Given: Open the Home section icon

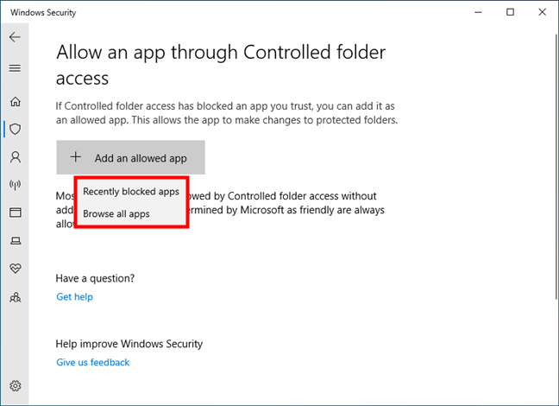Looking at the screenshot, I should (x=16, y=102).
